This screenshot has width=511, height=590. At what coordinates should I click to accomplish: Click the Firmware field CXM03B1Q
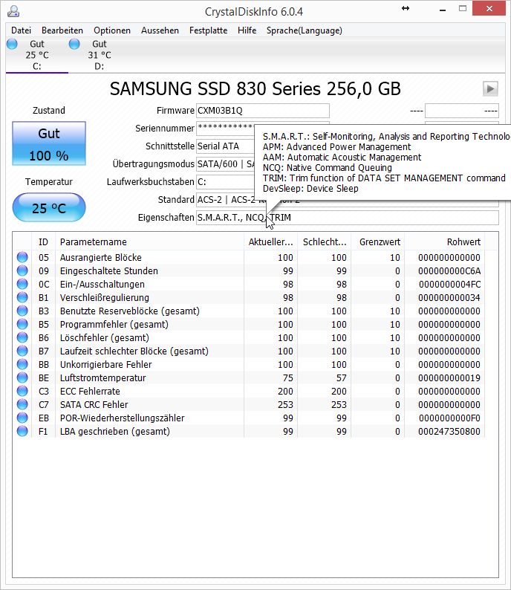262,111
